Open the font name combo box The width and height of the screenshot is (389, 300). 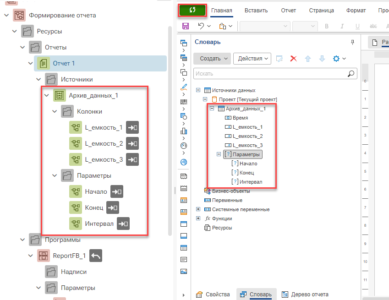(x=265, y=26)
